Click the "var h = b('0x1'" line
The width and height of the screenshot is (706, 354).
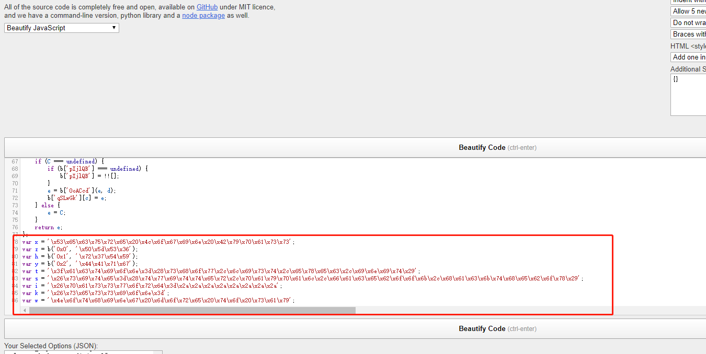tap(80, 256)
